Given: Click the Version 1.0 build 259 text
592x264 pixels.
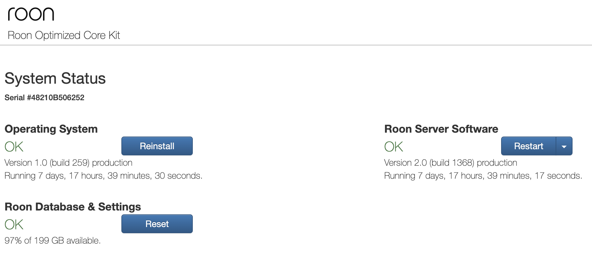Looking at the screenshot, I should [x=68, y=163].
